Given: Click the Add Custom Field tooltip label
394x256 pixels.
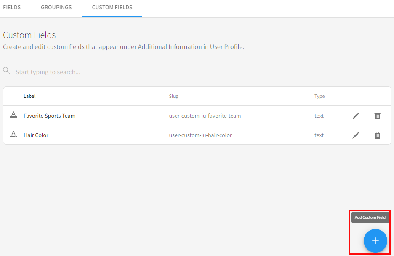Looking at the screenshot, I should (370, 218).
